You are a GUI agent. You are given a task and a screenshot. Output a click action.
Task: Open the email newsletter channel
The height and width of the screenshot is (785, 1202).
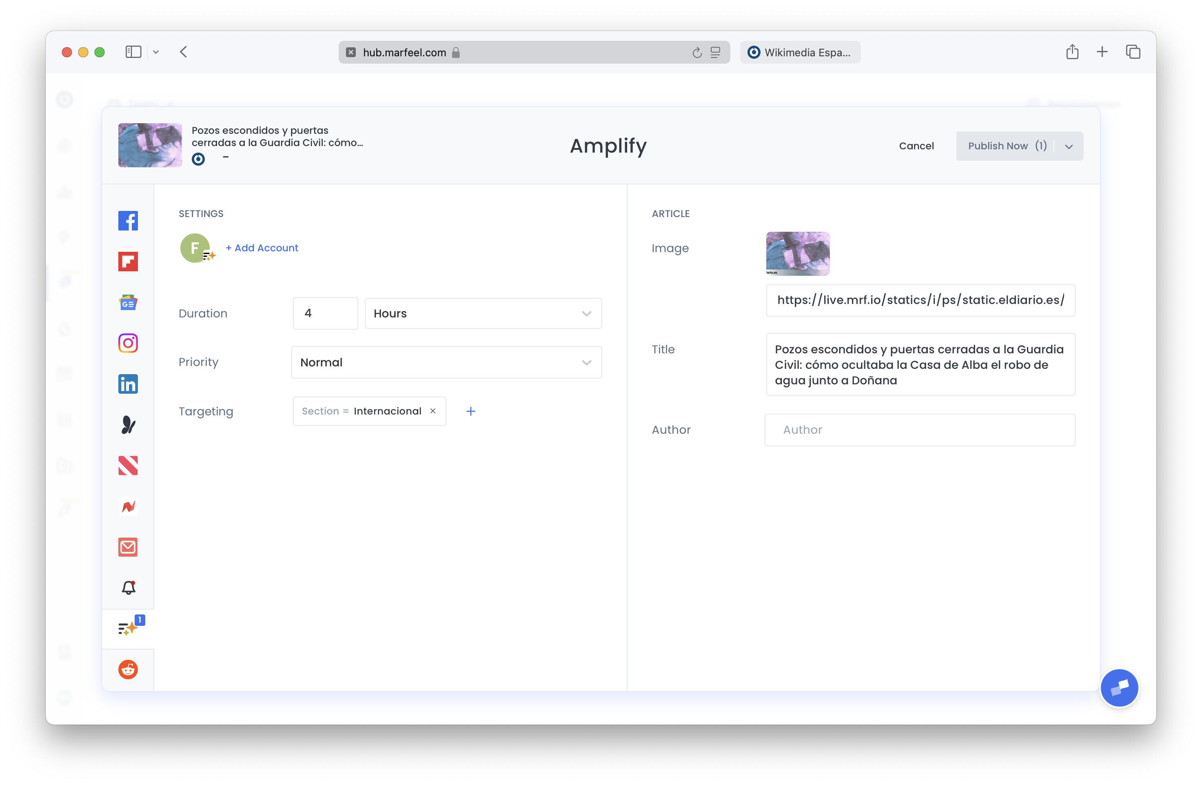pyautogui.click(x=128, y=547)
